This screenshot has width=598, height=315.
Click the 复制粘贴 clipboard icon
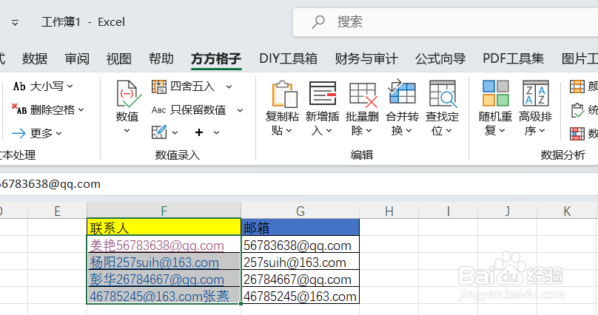point(284,94)
